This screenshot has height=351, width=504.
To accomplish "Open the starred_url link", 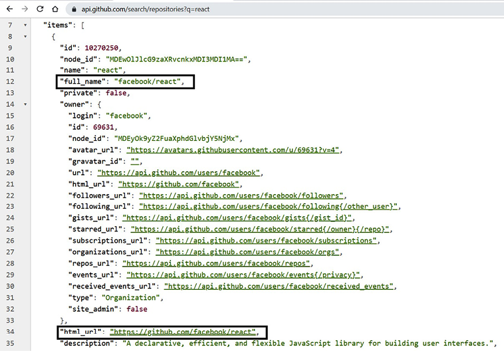I will [261, 229].
